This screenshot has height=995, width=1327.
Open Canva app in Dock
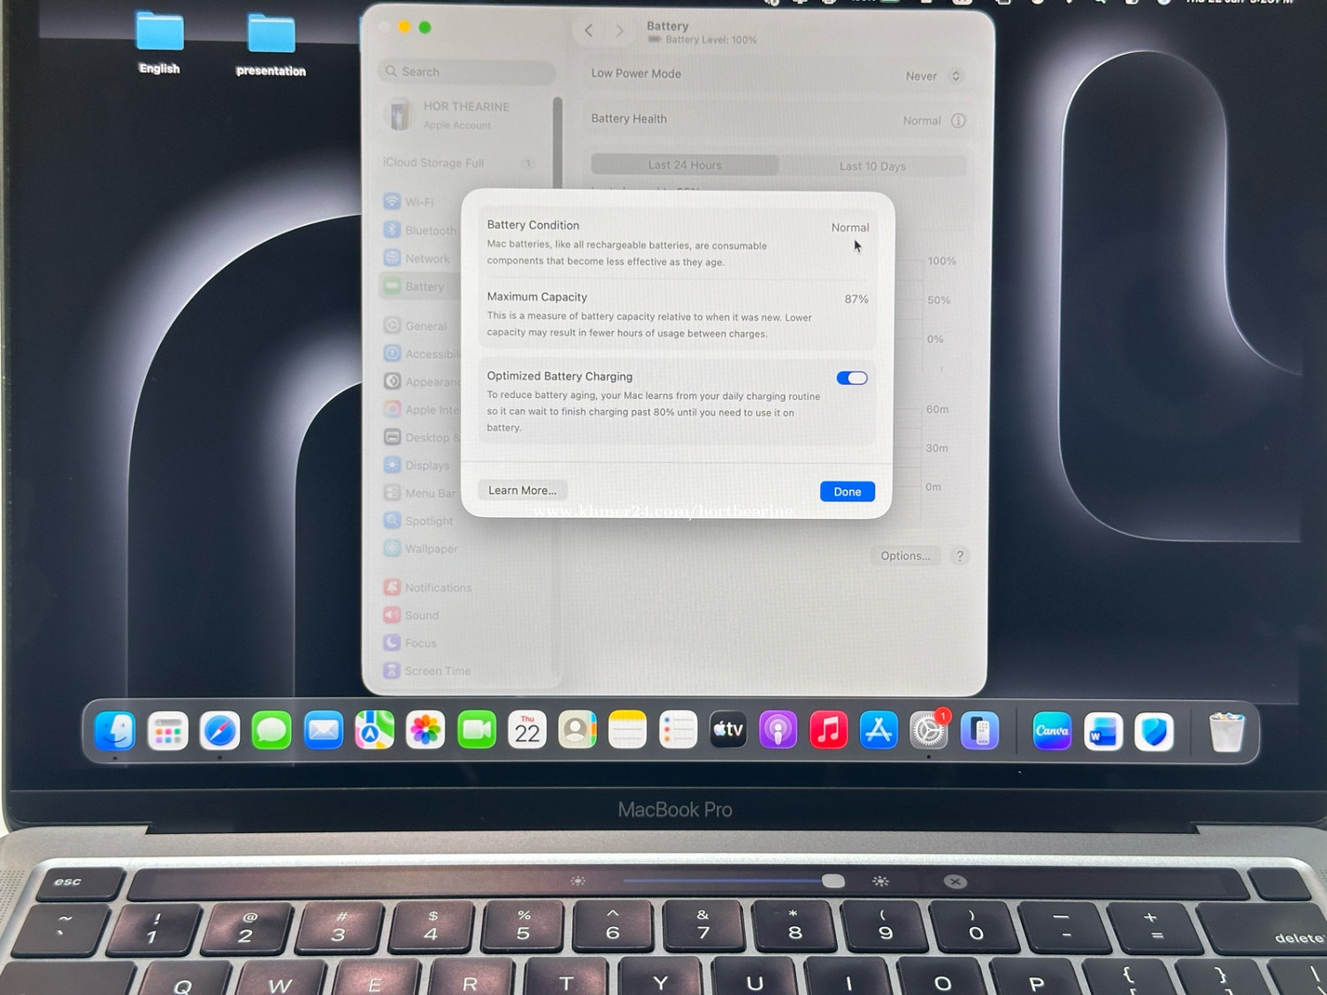point(1052,731)
